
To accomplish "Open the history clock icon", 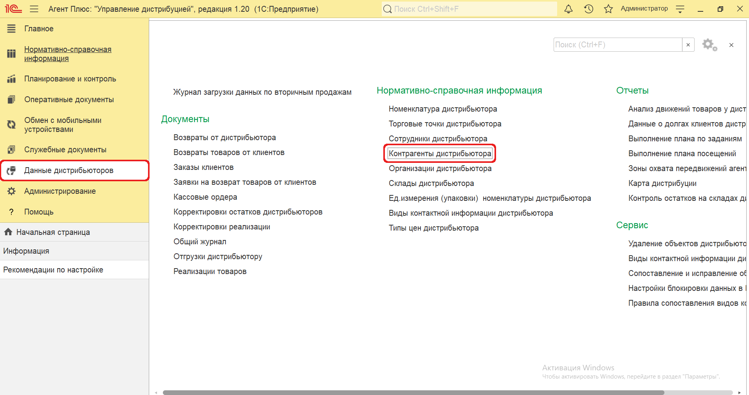I will pos(588,9).
